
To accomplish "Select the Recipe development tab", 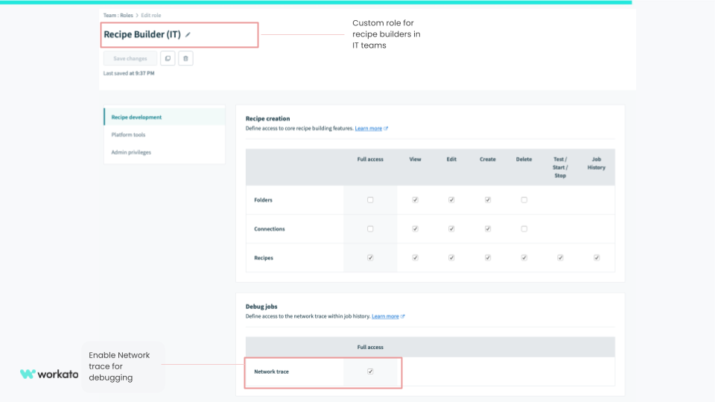I will pyautogui.click(x=165, y=117).
